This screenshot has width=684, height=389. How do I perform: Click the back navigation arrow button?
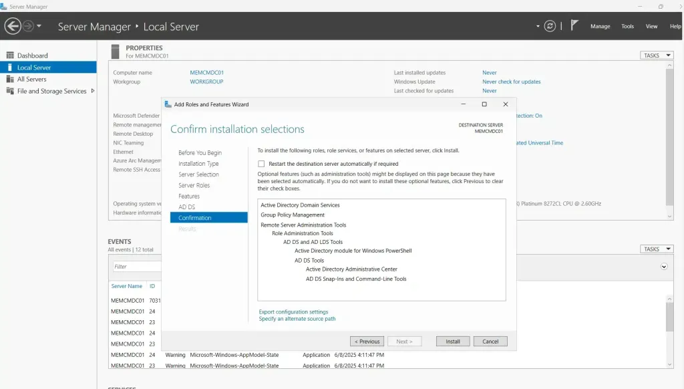(x=12, y=26)
